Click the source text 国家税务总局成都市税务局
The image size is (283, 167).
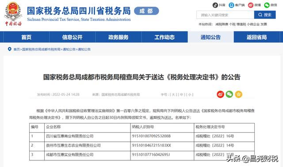(121, 95)
